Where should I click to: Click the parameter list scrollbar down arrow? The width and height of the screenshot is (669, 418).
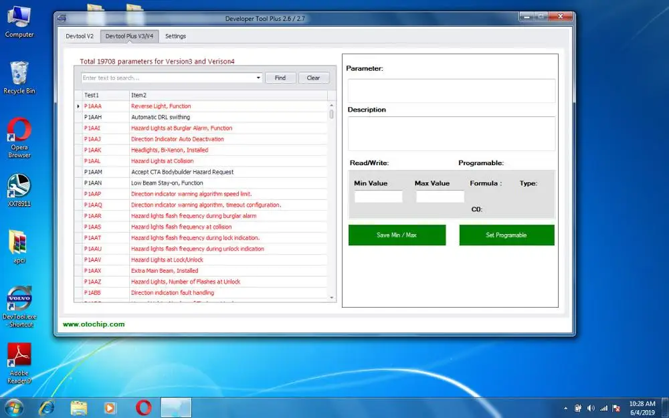point(332,298)
